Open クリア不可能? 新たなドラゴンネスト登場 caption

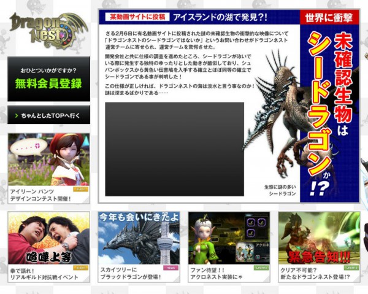tap(315, 274)
